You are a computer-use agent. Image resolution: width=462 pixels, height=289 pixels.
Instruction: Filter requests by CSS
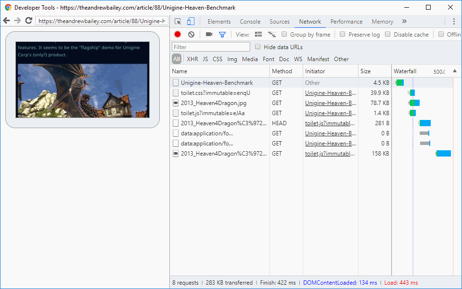pyautogui.click(x=218, y=59)
